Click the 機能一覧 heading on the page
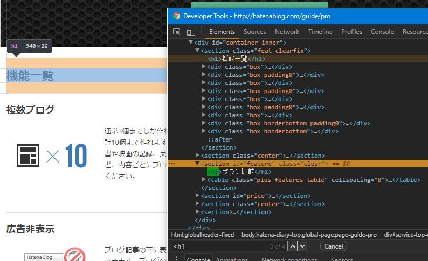Image resolution: width=428 pixels, height=261 pixels. [x=30, y=76]
